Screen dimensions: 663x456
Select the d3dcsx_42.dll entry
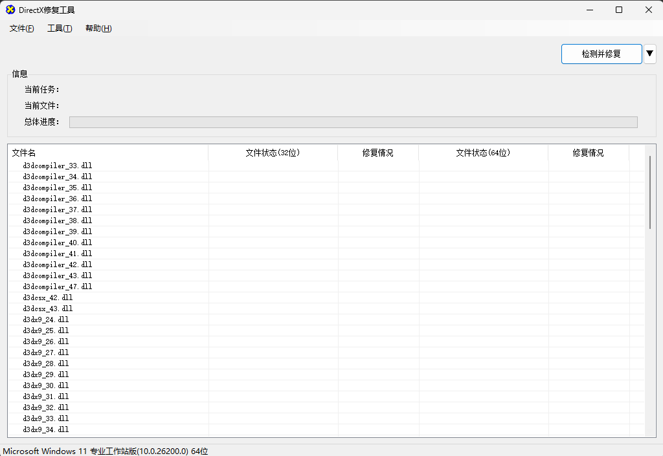pos(47,298)
